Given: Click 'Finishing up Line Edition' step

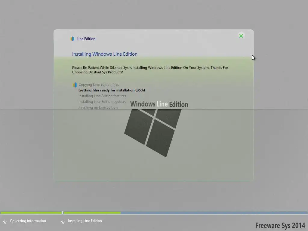Looking at the screenshot, I should coord(98,107).
